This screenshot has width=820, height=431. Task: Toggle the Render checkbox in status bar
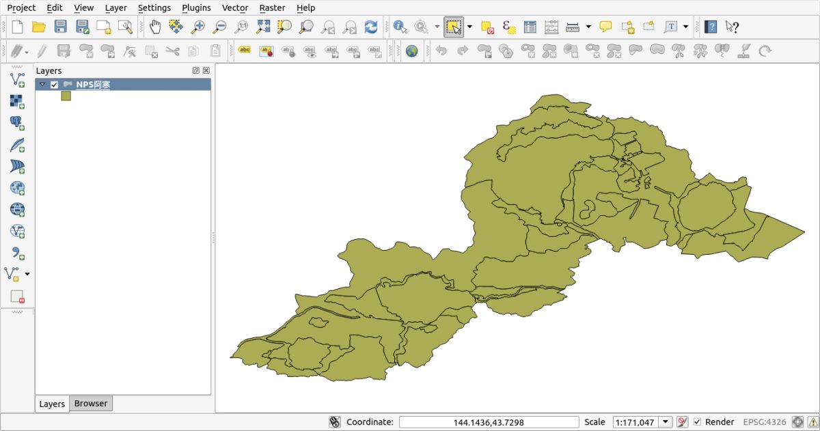coord(698,422)
